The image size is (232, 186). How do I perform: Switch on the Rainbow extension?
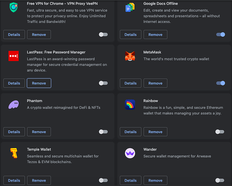click(x=220, y=132)
